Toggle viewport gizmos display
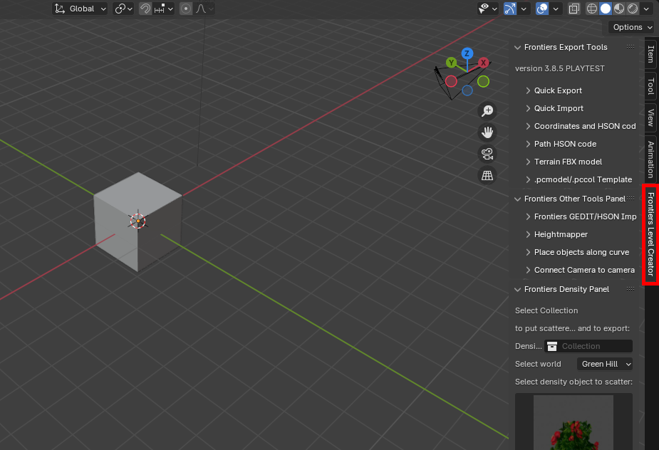659x450 pixels. coord(510,9)
